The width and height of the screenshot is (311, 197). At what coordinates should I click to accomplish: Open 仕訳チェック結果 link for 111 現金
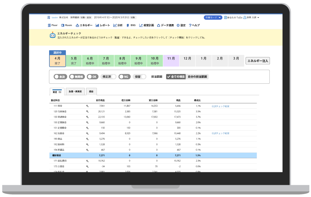pos(220,106)
